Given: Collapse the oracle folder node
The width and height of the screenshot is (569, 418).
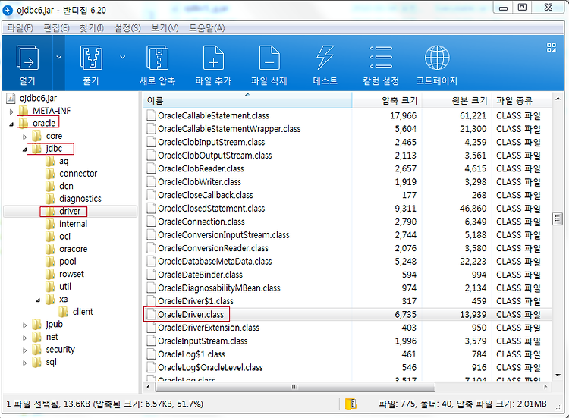Looking at the screenshot, I should click(11, 124).
